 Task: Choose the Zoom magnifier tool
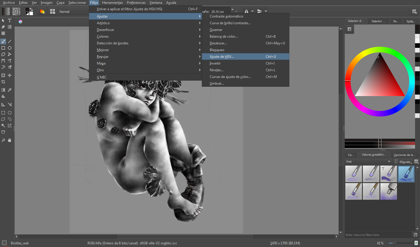pos(3,140)
